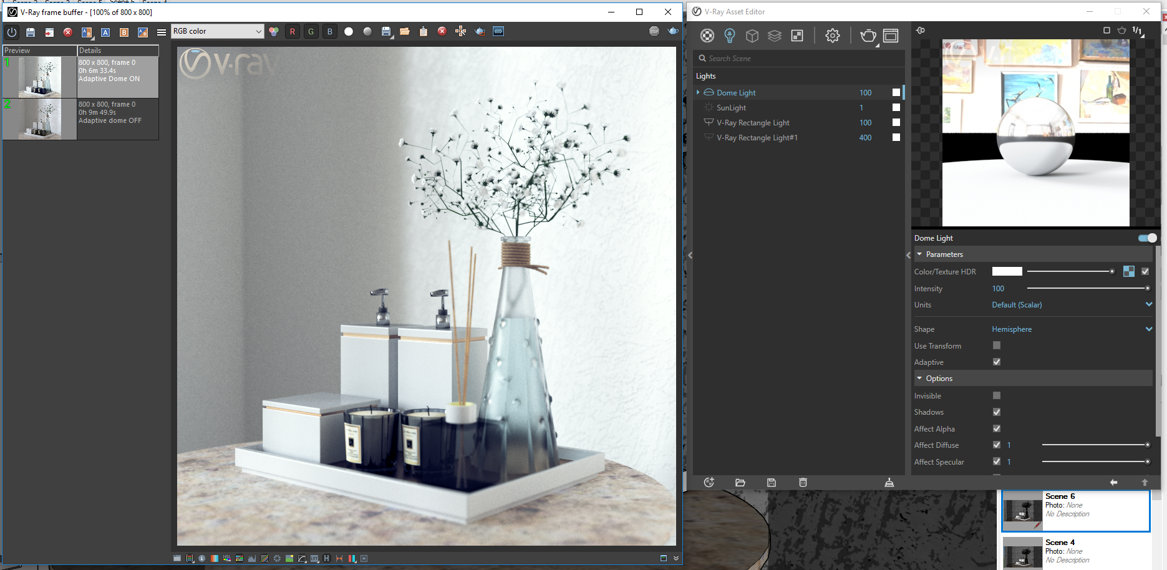The height and width of the screenshot is (570, 1167).
Task: Select history render 2 Adaptive dome OFF
Action: [x=80, y=118]
